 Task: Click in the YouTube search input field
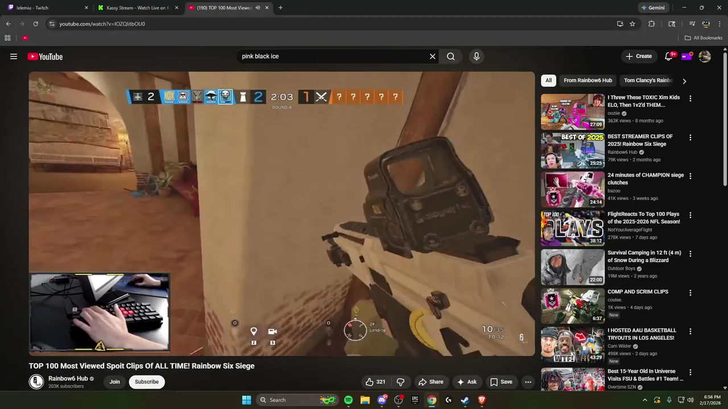pyautogui.click(x=333, y=56)
